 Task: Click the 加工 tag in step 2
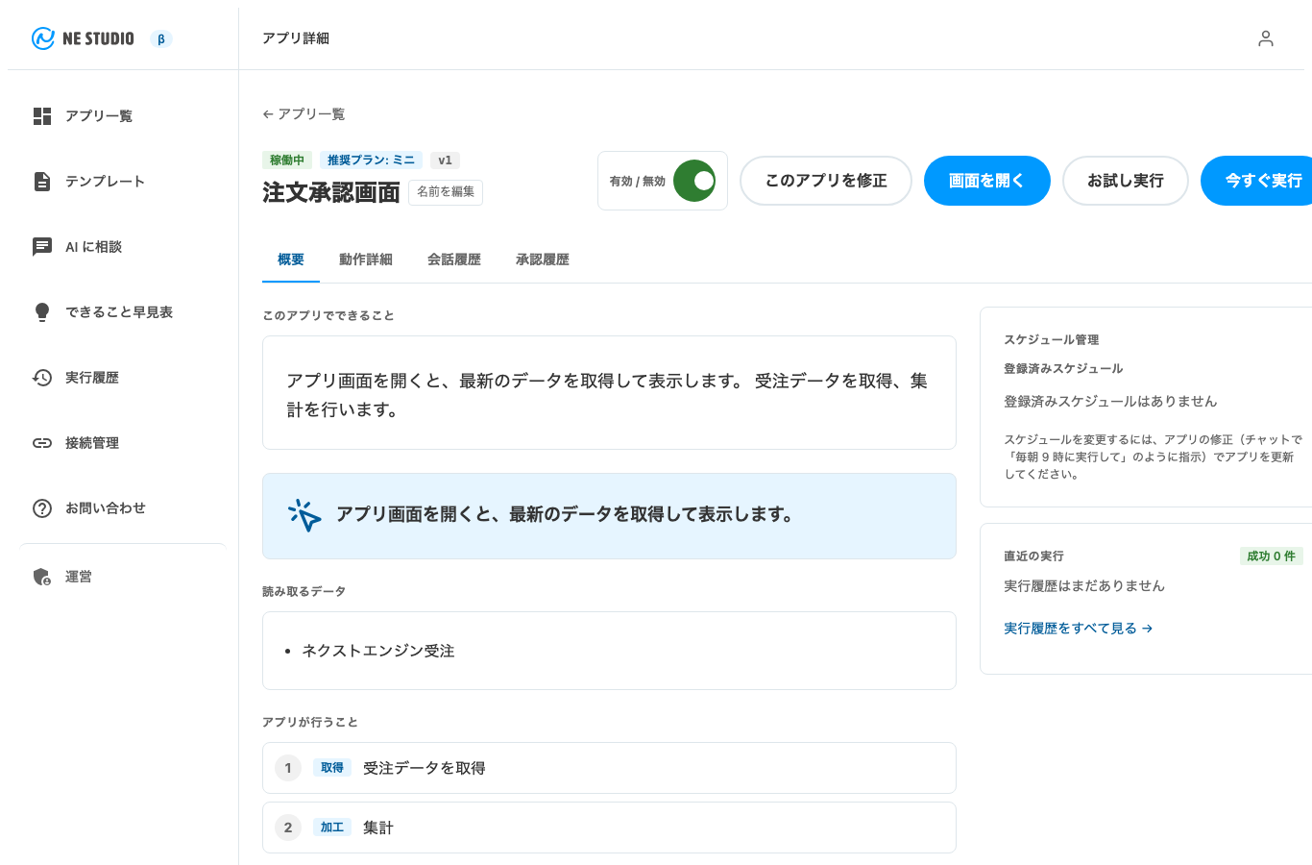(x=332, y=828)
